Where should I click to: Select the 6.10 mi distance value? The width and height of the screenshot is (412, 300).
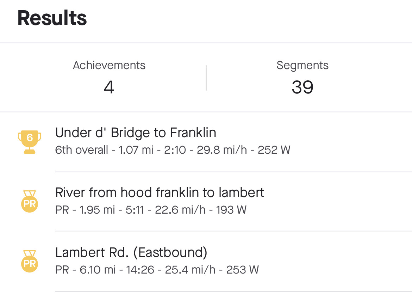[x=98, y=270]
